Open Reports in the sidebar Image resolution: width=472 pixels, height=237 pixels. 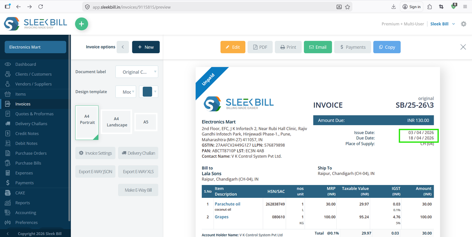(22, 203)
